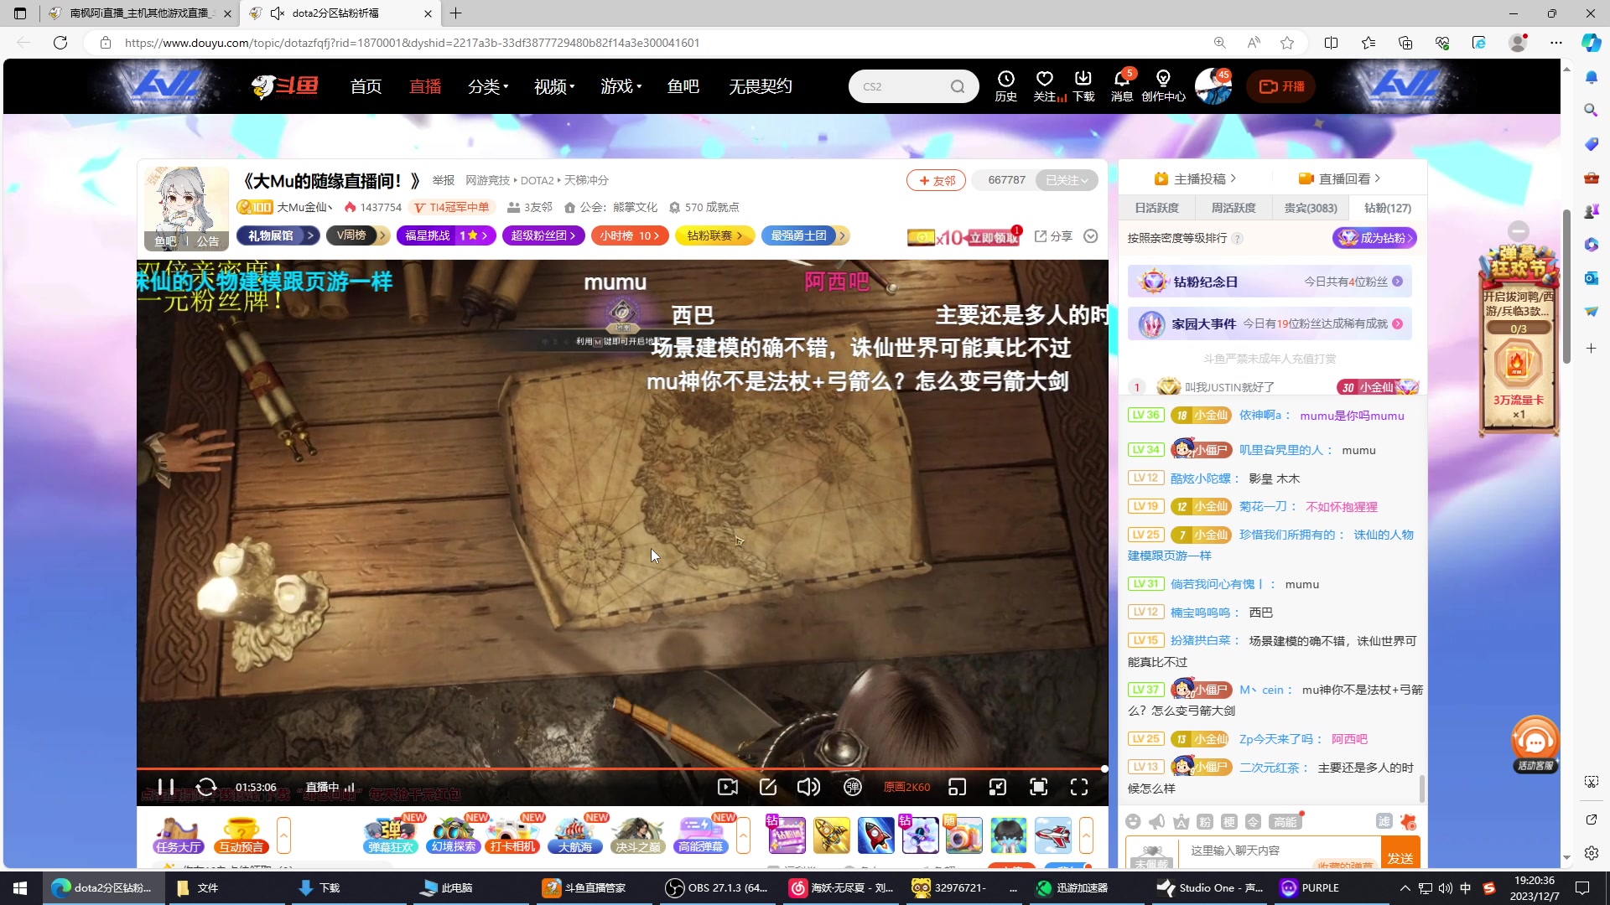Expand the gift list arrow after airplane gift
1610x905 pixels.
(1086, 835)
